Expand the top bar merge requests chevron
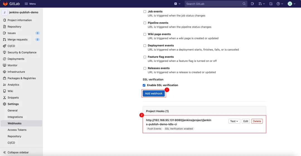The height and width of the screenshot is (156, 301). point(264,4)
